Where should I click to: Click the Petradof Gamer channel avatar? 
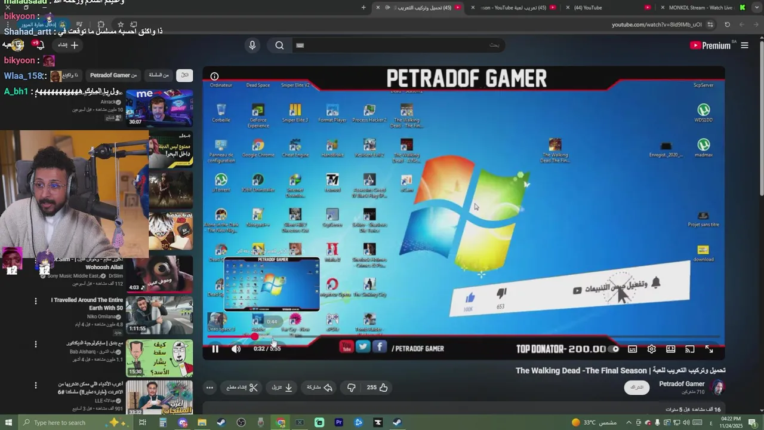(x=718, y=387)
